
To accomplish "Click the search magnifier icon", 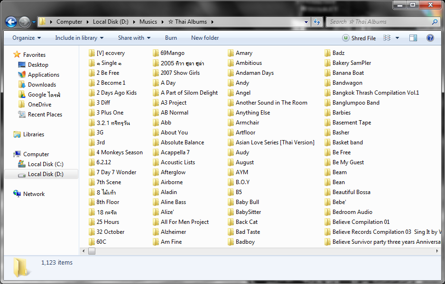I will [435, 22].
